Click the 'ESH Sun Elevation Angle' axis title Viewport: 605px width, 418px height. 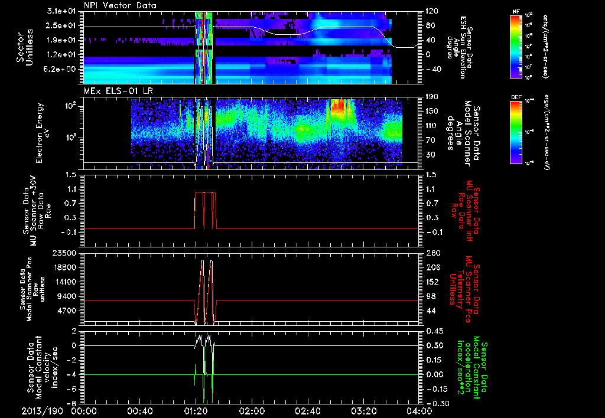point(459,47)
